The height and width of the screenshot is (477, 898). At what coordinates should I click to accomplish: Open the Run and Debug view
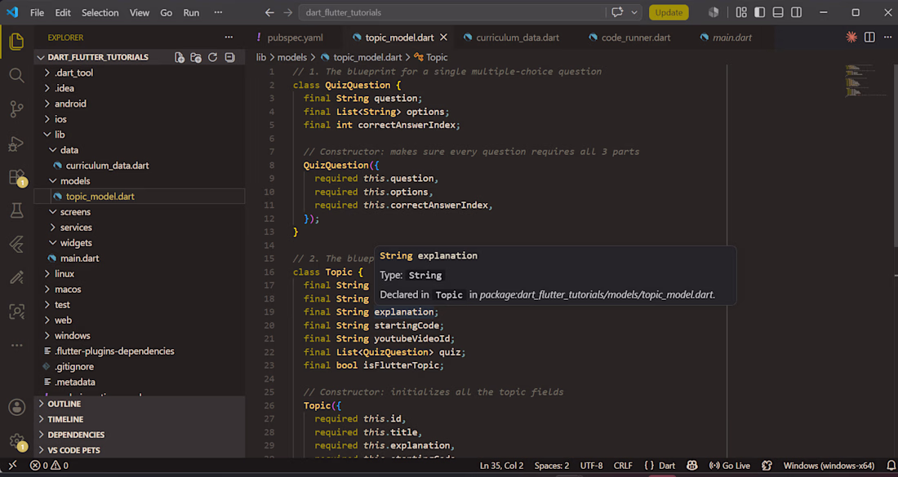pos(16,143)
